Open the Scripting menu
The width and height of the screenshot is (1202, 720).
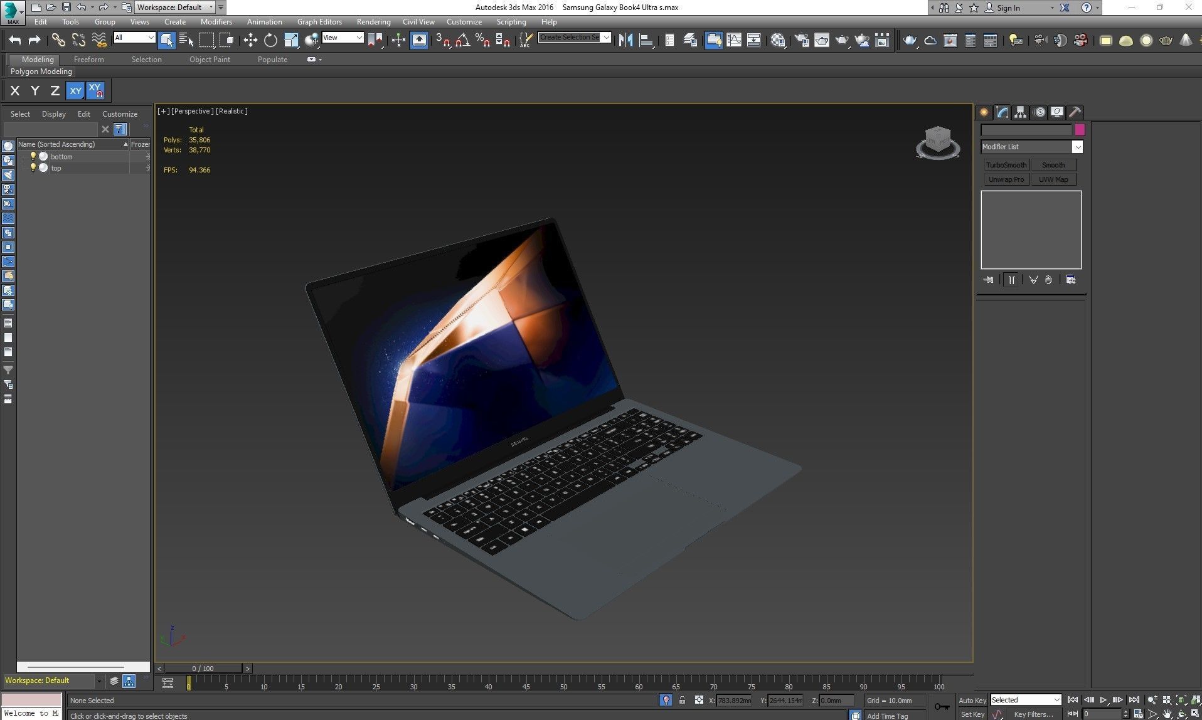pyautogui.click(x=511, y=22)
